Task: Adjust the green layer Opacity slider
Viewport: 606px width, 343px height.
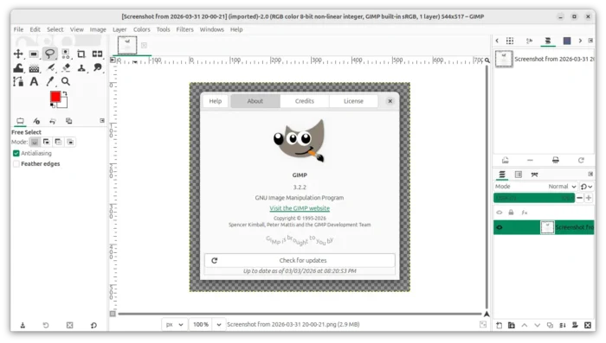Action: (x=534, y=198)
